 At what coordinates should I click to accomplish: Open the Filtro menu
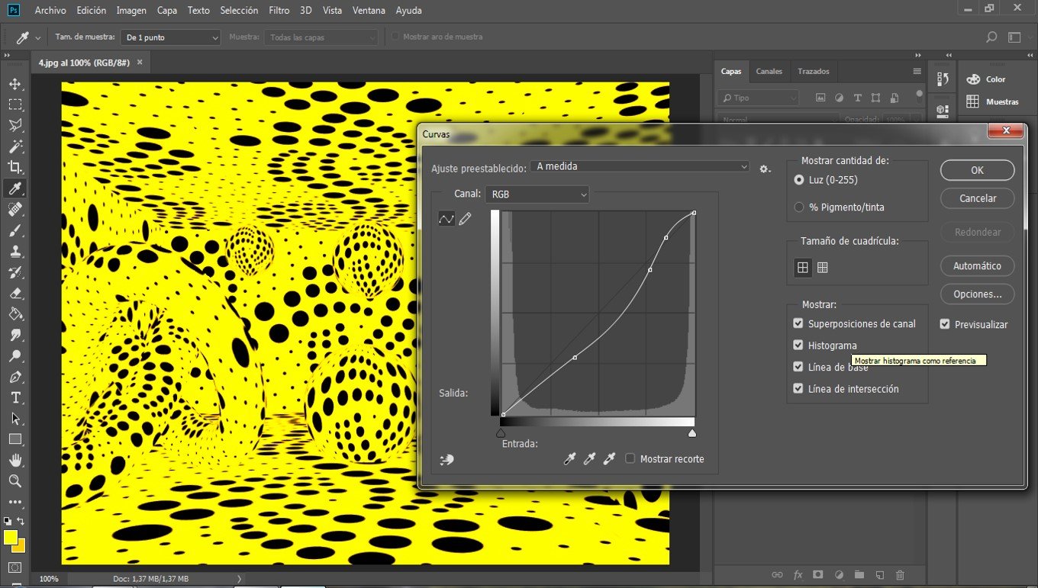[279, 11]
